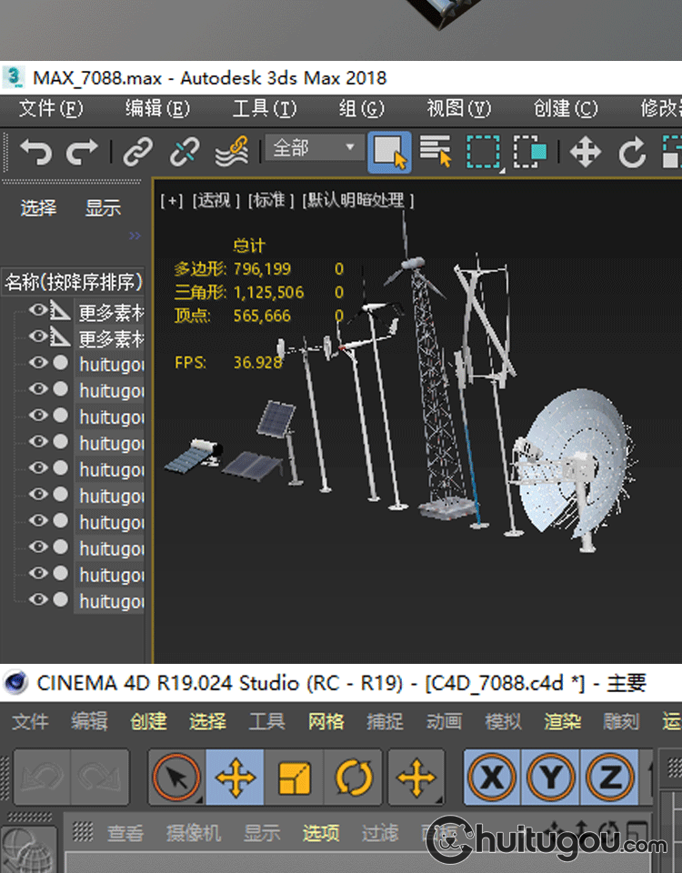Image resolution: width=682 pixels, height=873 pixels.
Task: Hide the first 更多素材 item via eye icon
Action: [37, 311]
